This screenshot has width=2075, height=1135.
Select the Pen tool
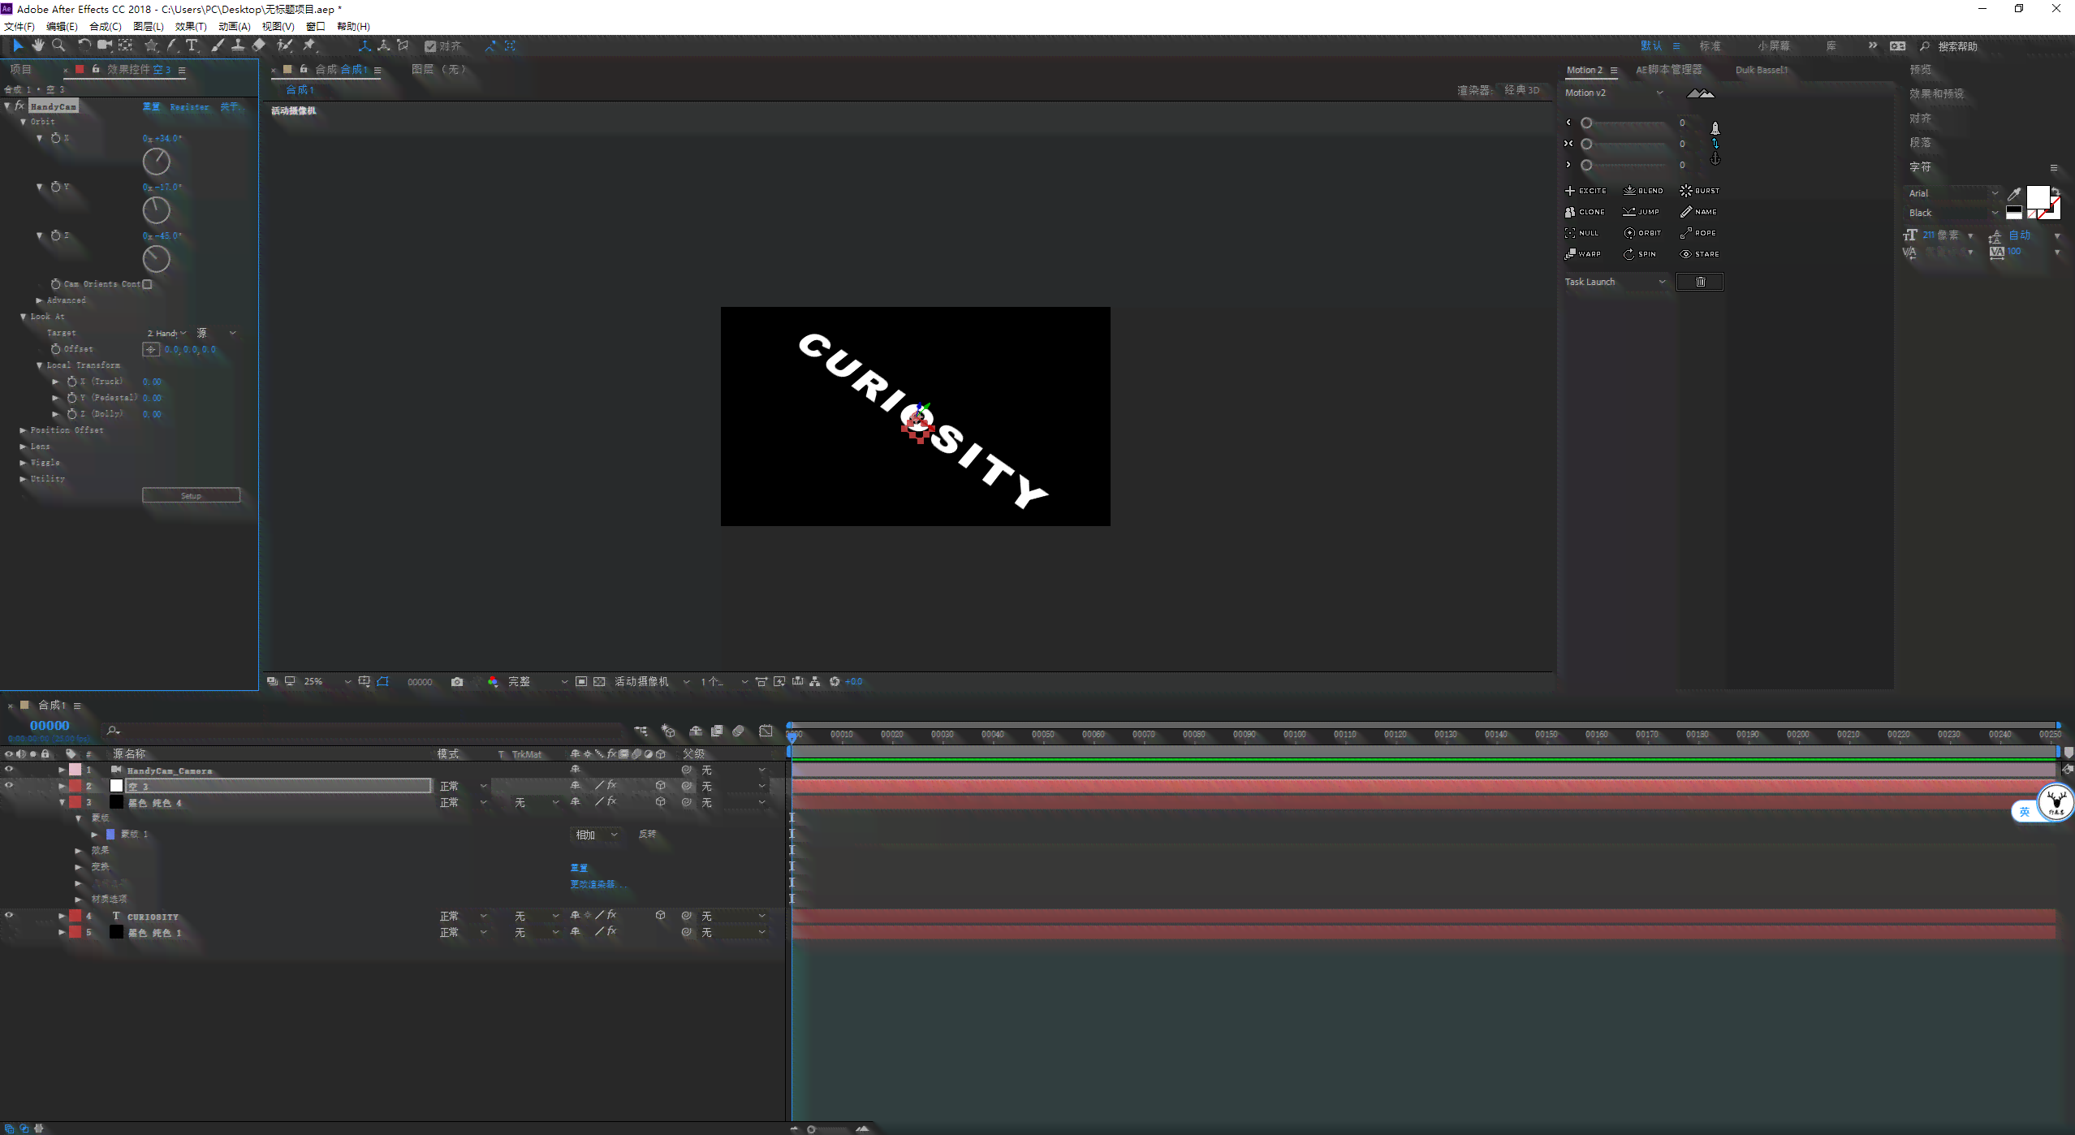point(171,45)
